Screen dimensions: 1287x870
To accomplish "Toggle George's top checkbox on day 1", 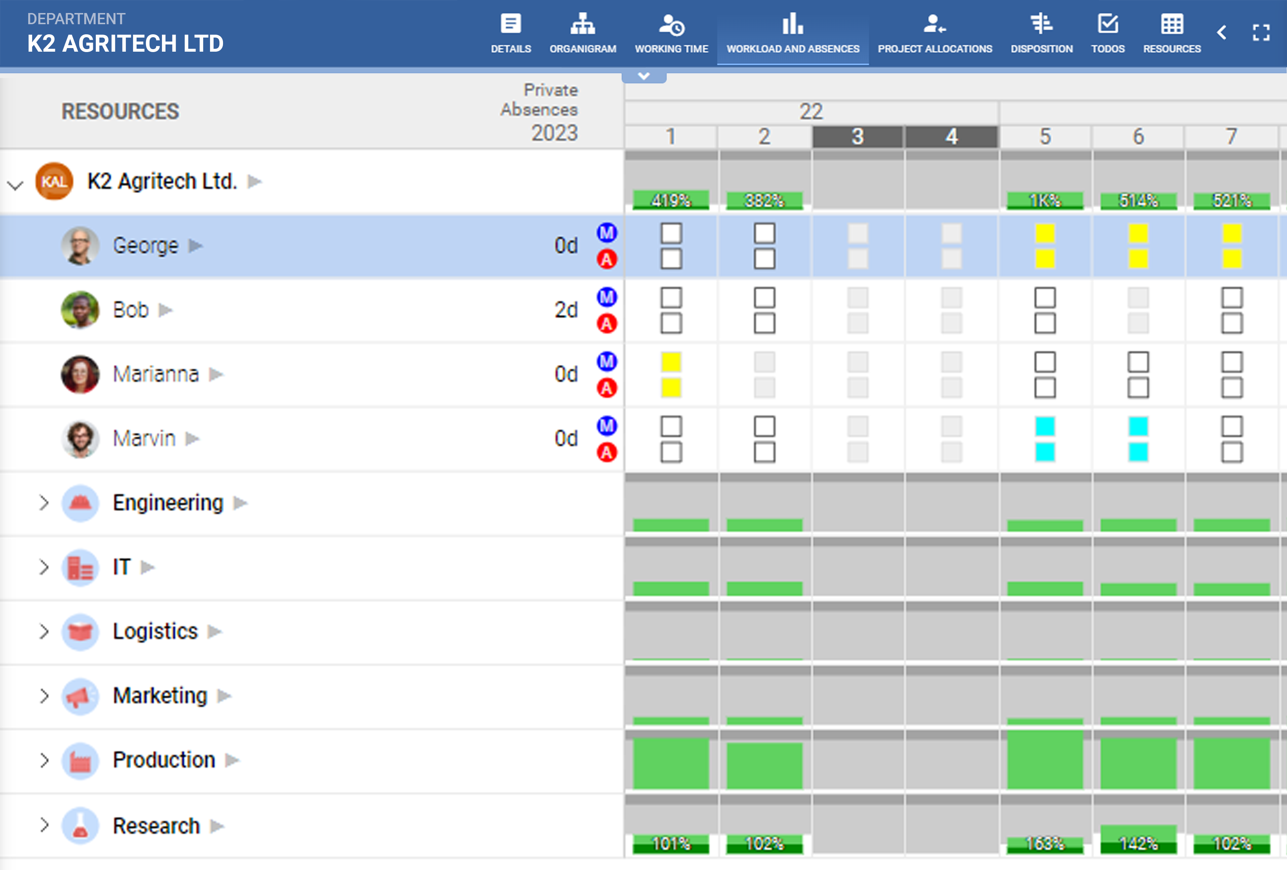I will point(671,233).
